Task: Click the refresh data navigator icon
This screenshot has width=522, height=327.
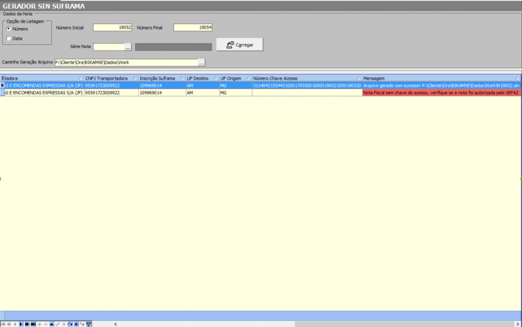Action: click(x=70, y=324)
